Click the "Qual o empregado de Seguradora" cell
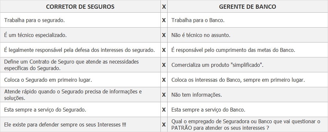Viewport: 328px width, 132px height. [246, 124]
